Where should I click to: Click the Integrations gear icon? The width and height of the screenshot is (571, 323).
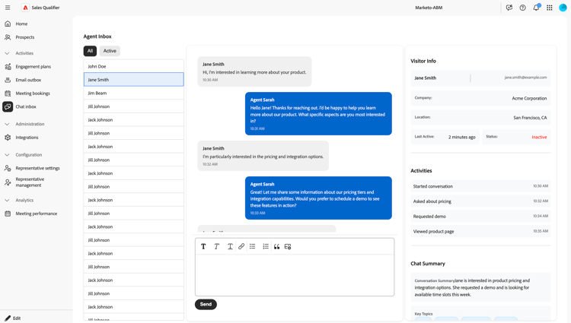tap(8, 138)
